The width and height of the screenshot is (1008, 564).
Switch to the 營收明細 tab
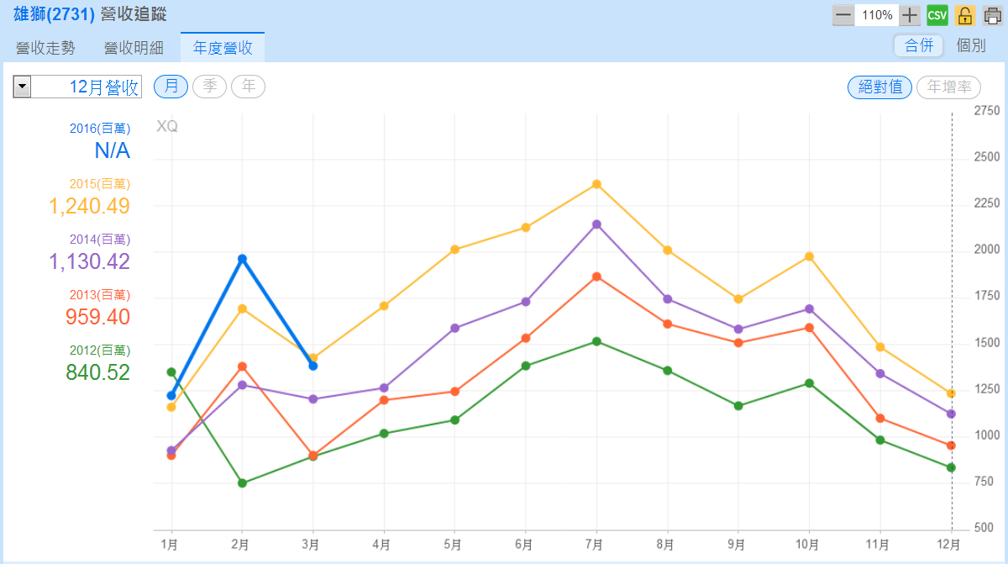tap(134, 48)
